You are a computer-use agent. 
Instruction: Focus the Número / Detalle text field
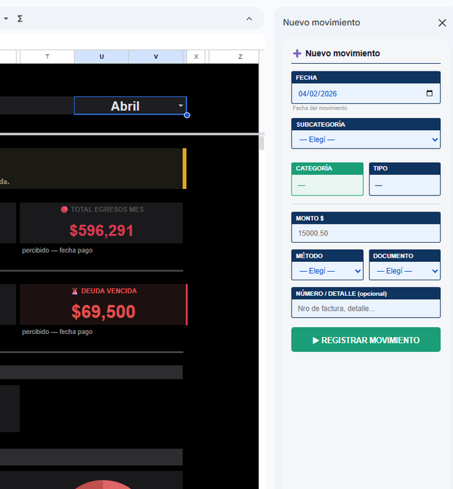[365, 309]
